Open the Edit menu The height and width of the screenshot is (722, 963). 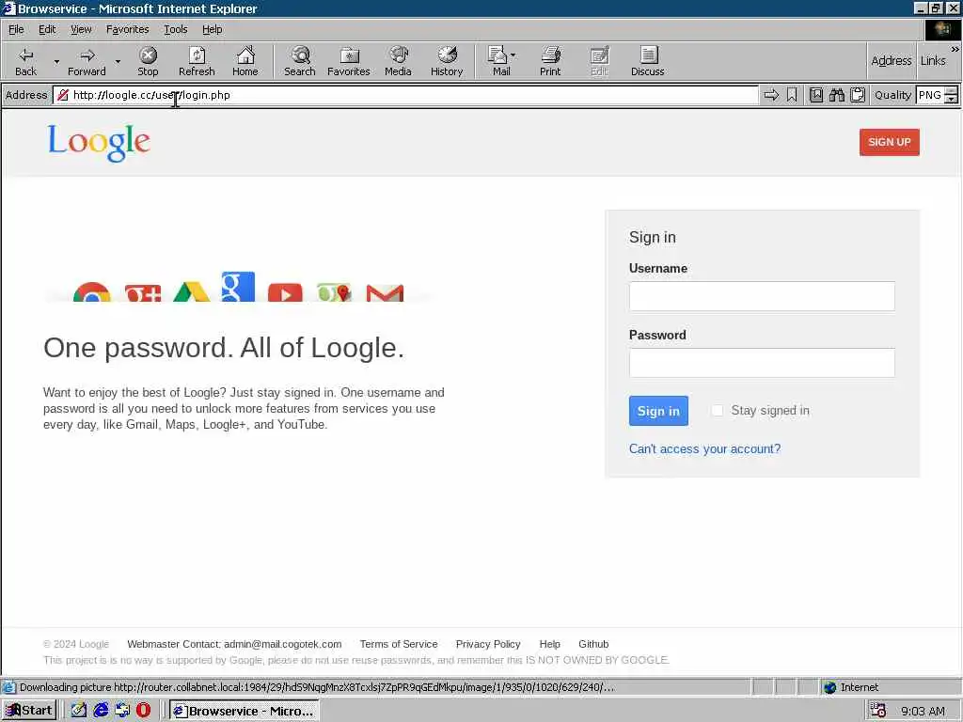[x=47, y=29]
